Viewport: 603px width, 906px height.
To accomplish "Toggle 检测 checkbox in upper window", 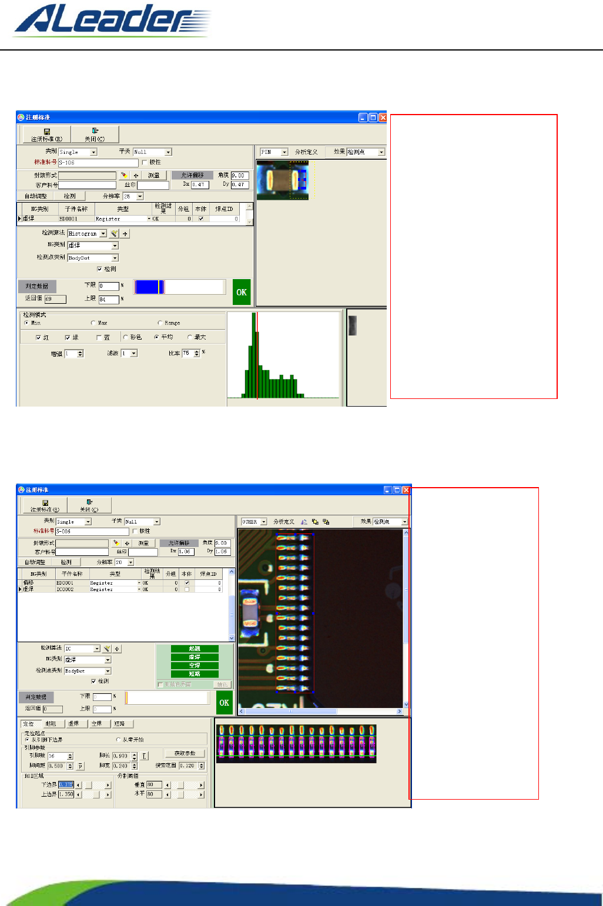I will click(x=99, y=269).
